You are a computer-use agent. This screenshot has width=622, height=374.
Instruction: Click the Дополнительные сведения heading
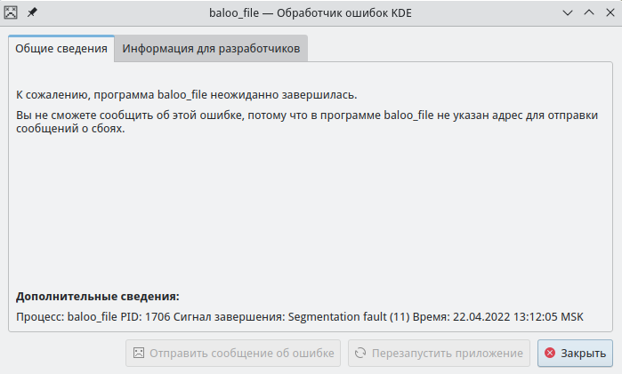coord(98,296)
